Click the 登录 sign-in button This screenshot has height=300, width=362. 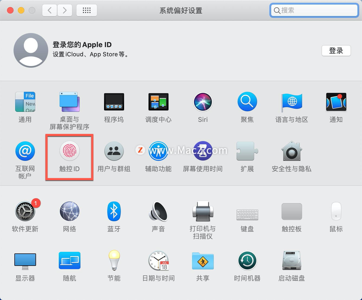coord(336,51)
